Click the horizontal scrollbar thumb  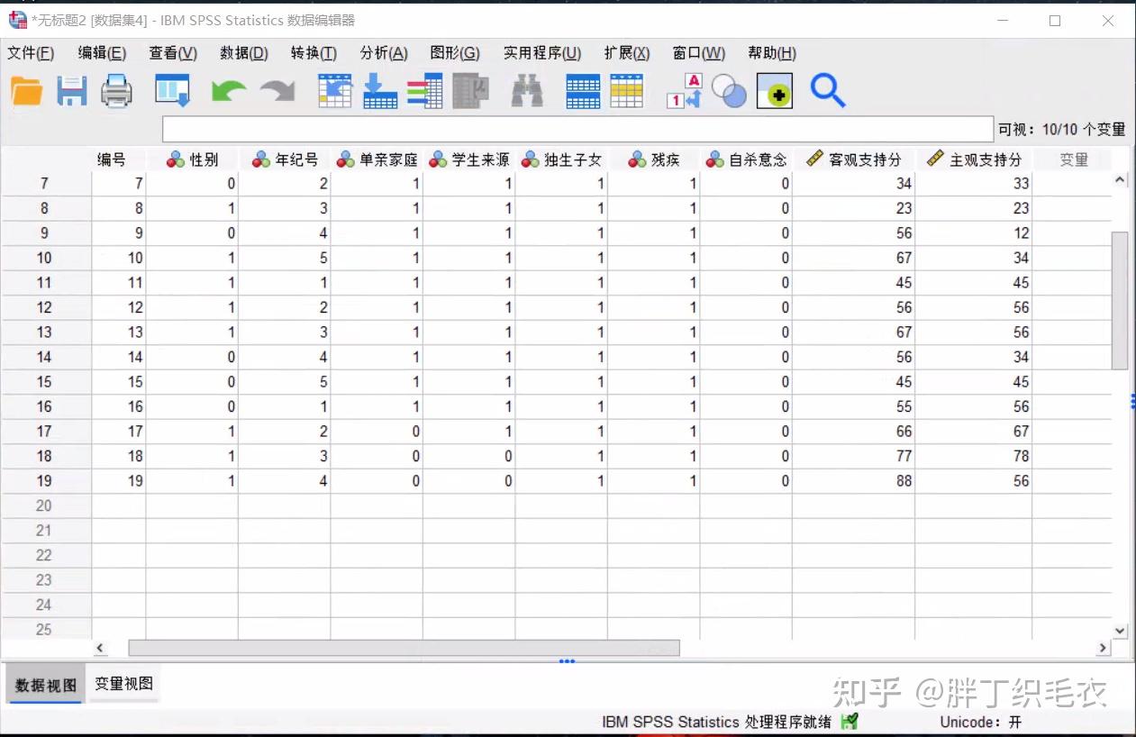click(x=404, y=648)
